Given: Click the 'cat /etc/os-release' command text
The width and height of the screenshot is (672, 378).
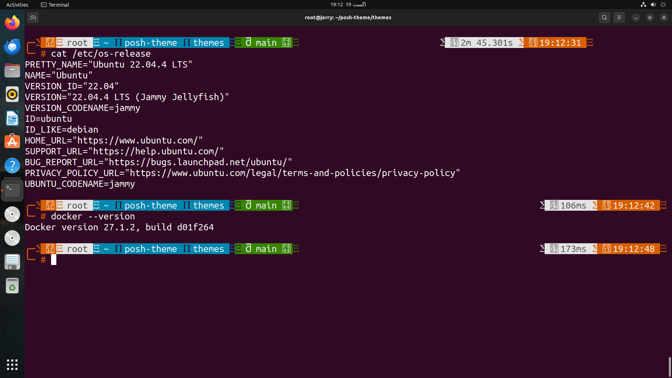Looking at the screenshot, I should (x=101, y=54).
